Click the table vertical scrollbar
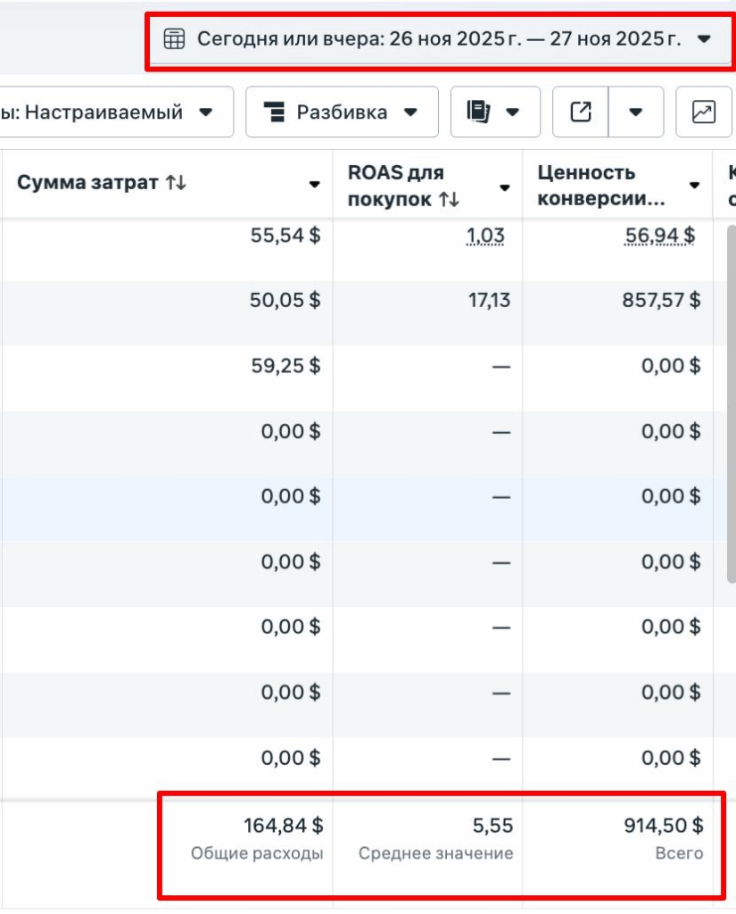This screenshot has height=914, width=736. pyautogui.click(x=732, y=404)
